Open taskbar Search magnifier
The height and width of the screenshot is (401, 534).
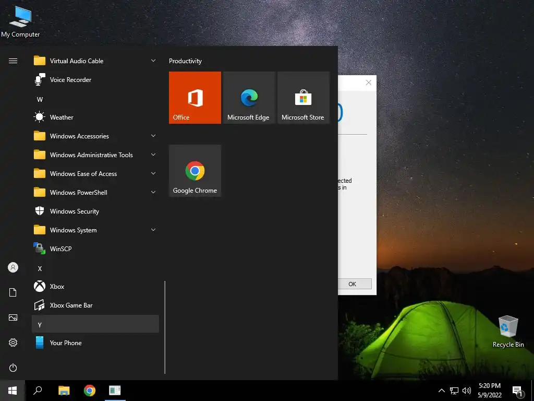[x=38, y=391]
